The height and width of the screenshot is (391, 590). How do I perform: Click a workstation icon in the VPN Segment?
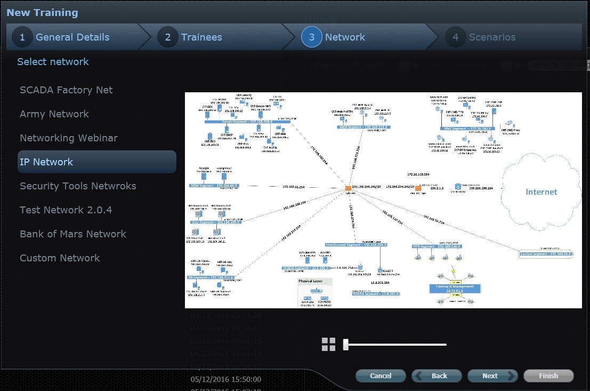coord(418,259)
